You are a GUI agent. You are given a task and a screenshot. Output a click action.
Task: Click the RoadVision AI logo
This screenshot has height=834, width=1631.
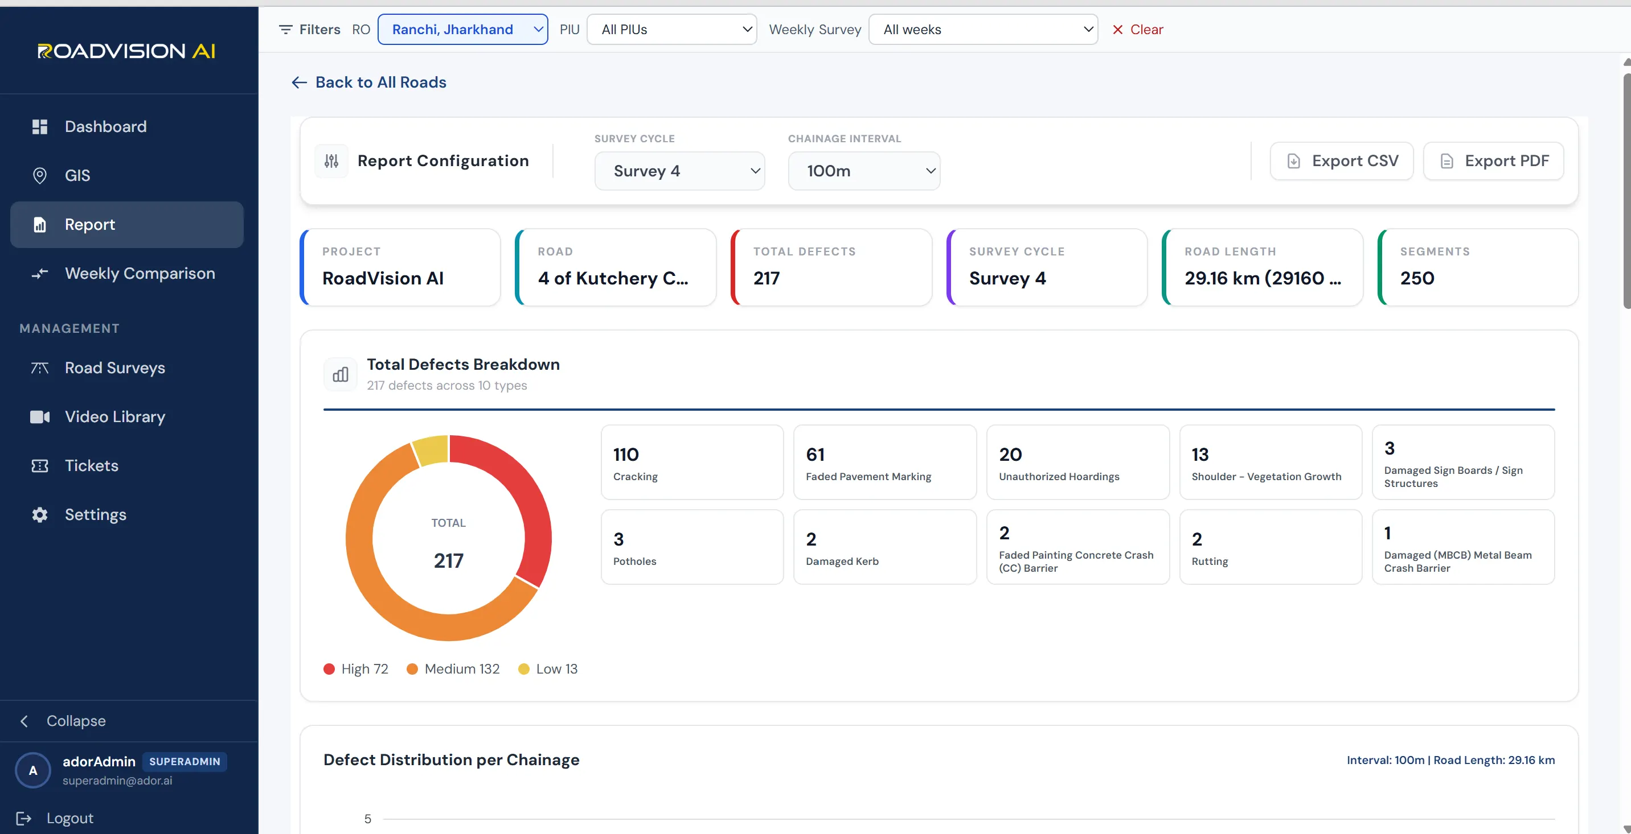click(x=126, y=51)
